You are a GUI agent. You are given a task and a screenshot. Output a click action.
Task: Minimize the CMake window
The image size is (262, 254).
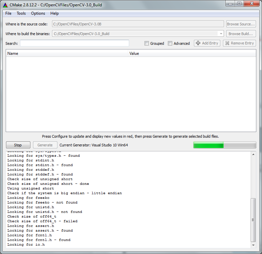click(x=230, y=4)
